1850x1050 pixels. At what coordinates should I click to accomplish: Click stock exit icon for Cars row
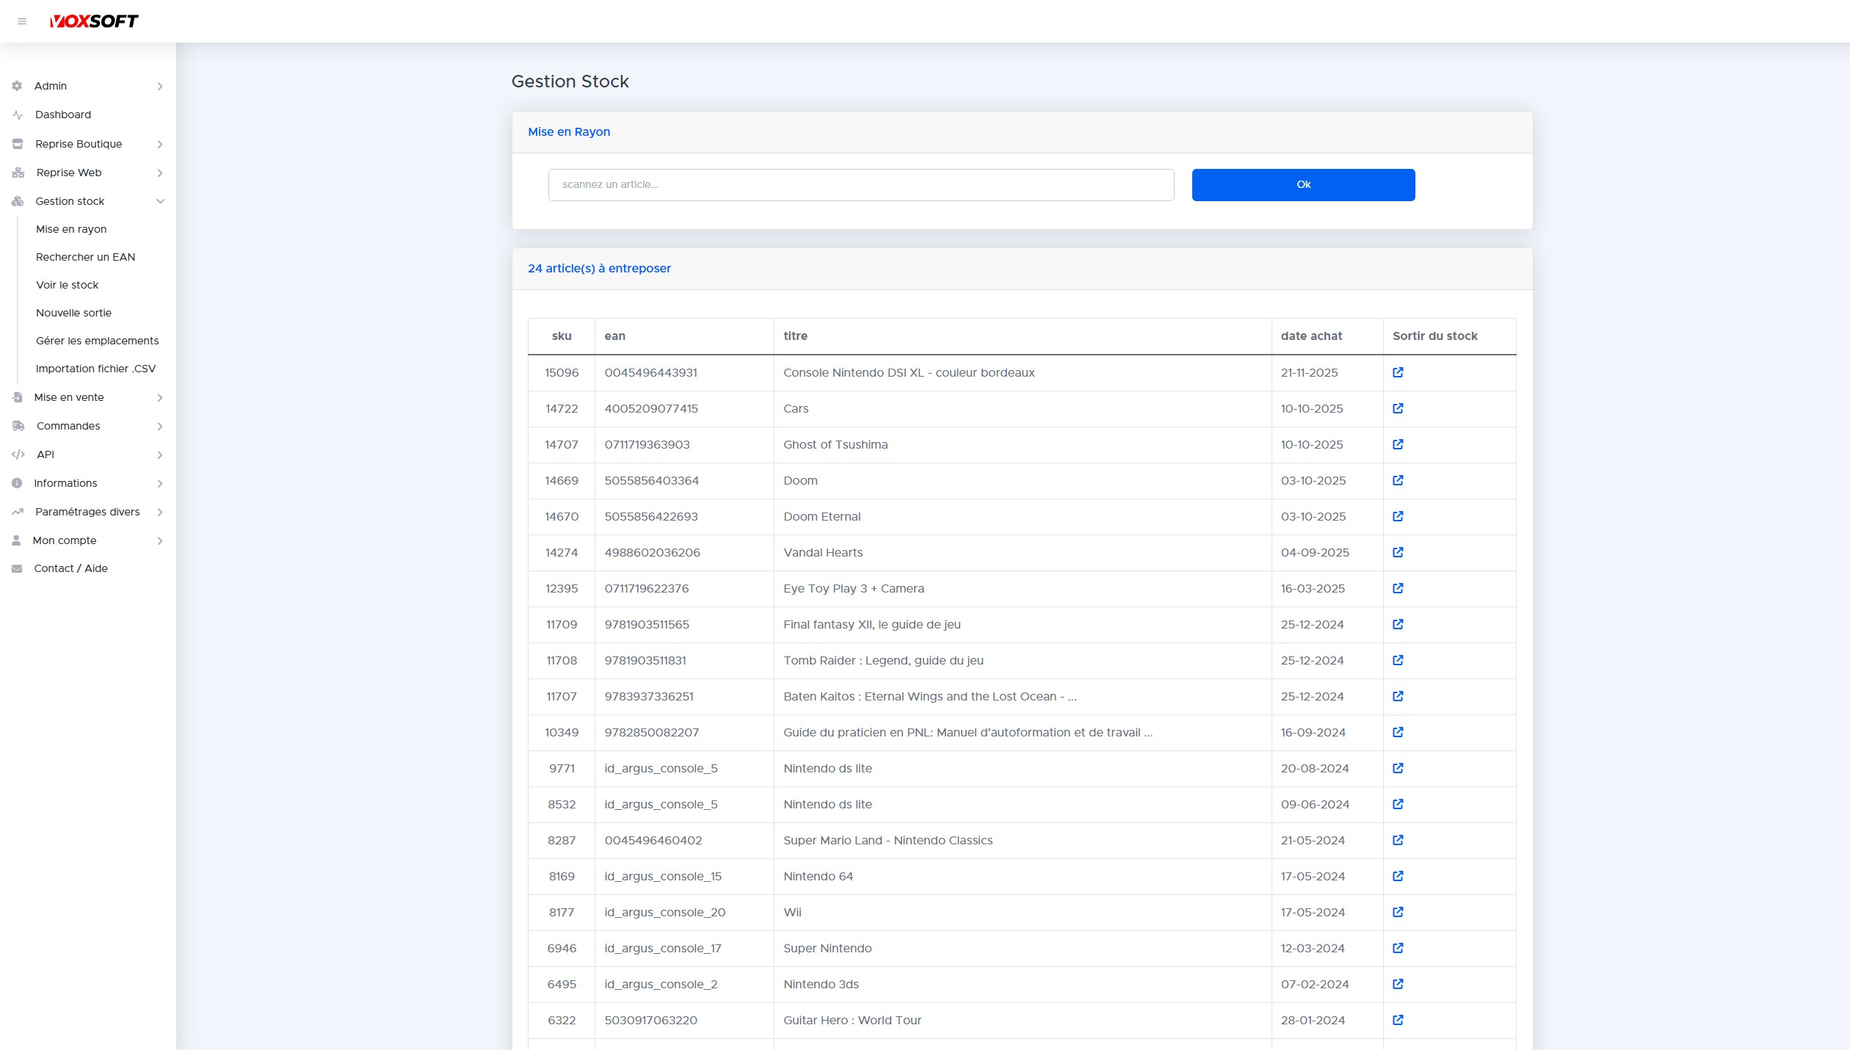(1398, 408)
